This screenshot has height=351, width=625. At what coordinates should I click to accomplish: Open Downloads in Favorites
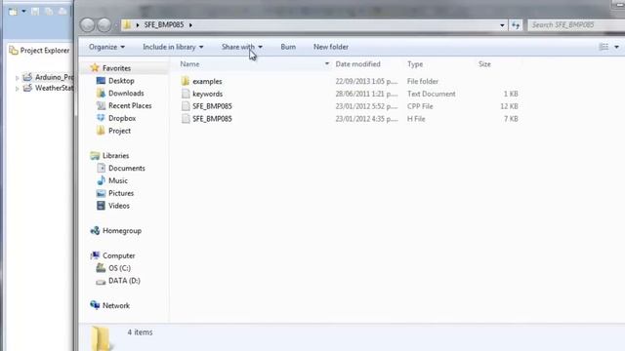[126, 94]
